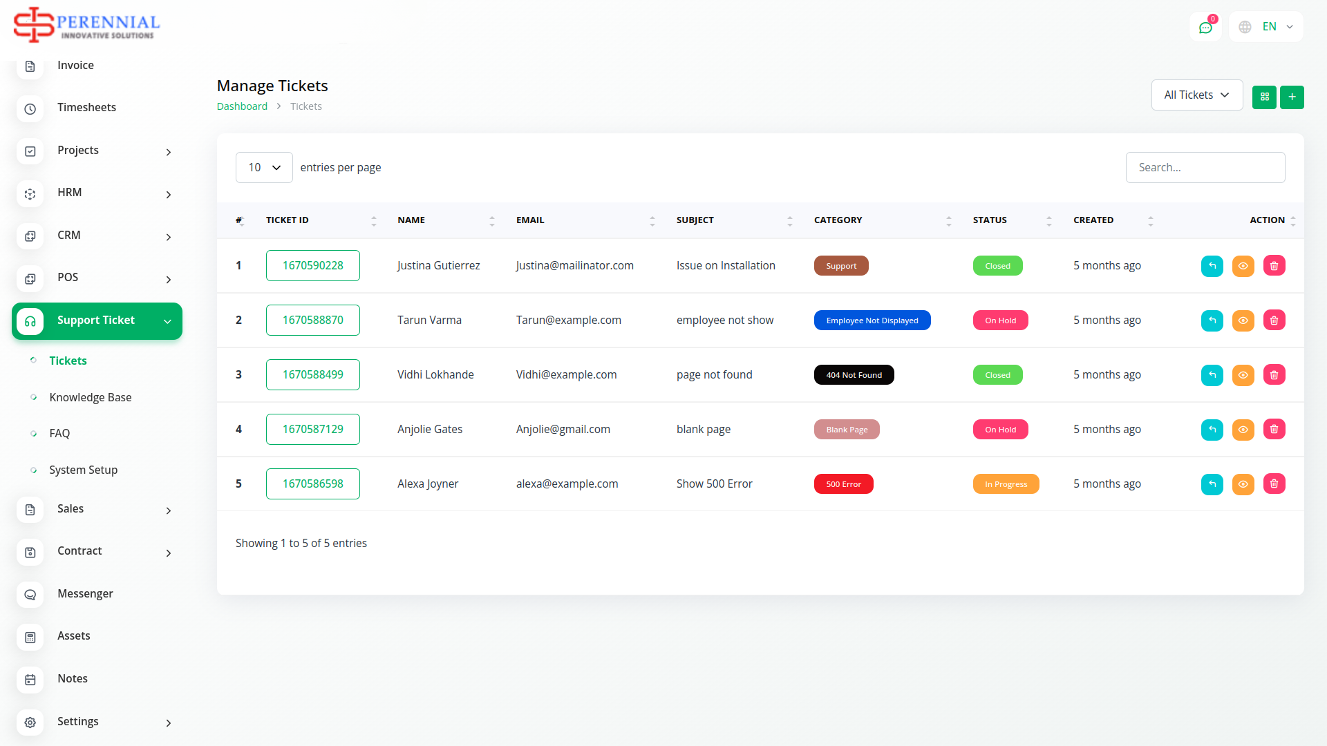
Task: Click the Messenger sidebar icon
Action: tap(30, 594)
